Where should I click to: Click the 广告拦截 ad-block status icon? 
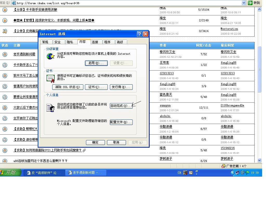click(223, 166)
